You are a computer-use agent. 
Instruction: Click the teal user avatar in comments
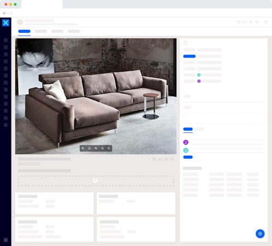click(186, 150)
